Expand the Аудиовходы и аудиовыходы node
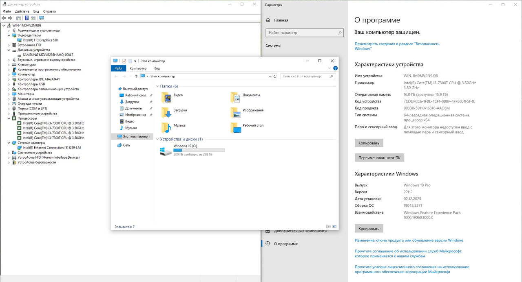522x282 pixels. [x=9, y=31]
